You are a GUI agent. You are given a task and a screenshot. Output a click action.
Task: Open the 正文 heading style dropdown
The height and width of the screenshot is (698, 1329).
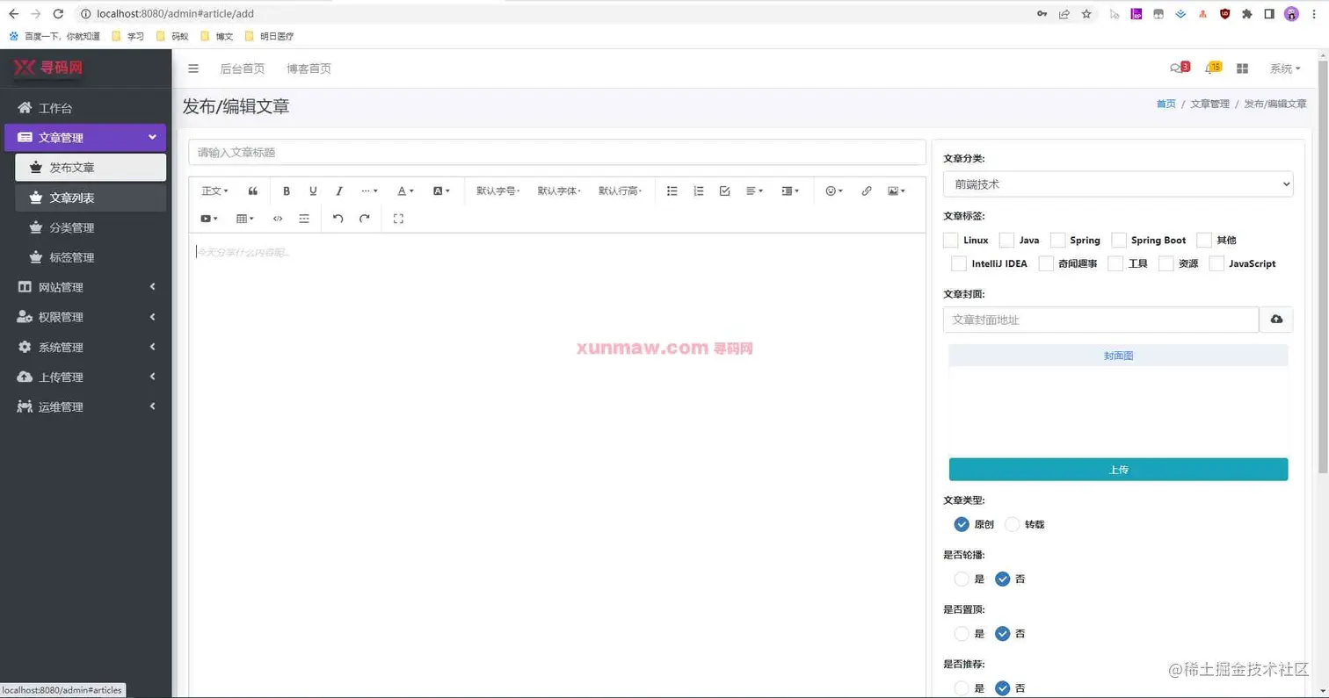[215, 191]
